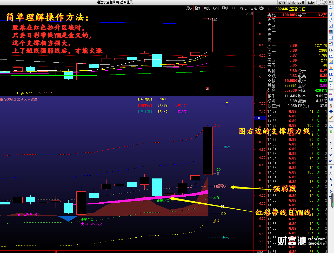Click the back arrow icon in right sidebar
This screenshot has height=253, width=334.
pos(331,8)
